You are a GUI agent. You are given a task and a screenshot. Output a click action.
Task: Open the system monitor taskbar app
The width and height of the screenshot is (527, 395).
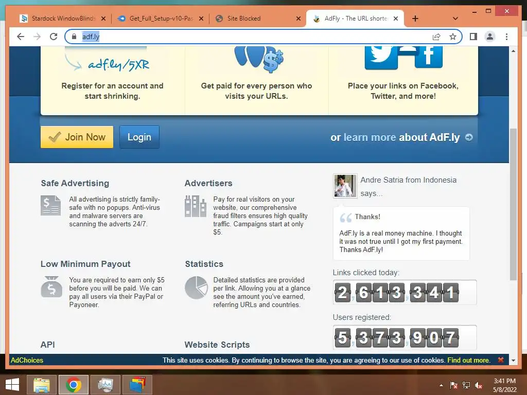105,385
